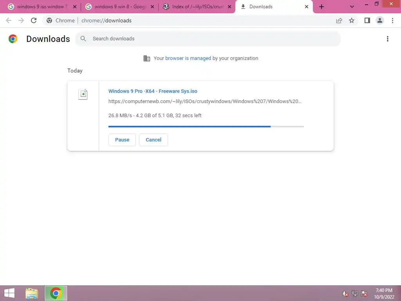This screenshot has width=401, height=301.
Task: Open Windows 9 Pro -X64 - Freeware Sys.iso link
Action: point(153,91)
